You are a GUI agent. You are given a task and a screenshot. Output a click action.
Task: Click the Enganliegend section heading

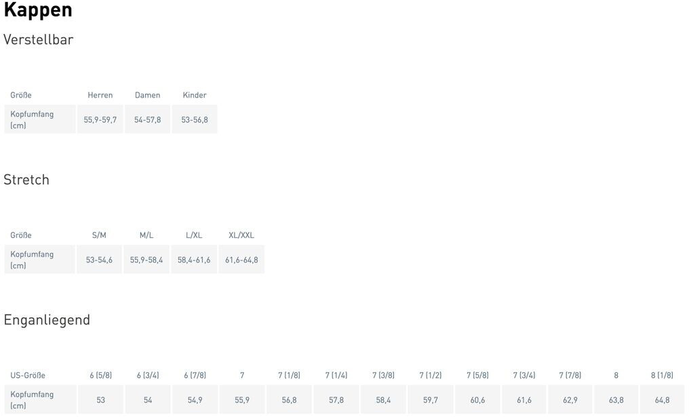(47, 320)
